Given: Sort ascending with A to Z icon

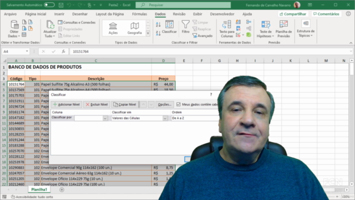Looking at the screenshot, I should point(158,24).
